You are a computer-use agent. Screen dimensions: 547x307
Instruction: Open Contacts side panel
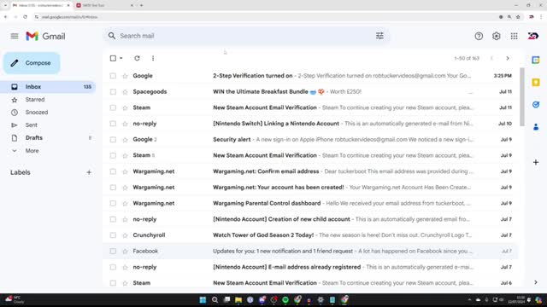pyautogui.click(x=536, y=127)
